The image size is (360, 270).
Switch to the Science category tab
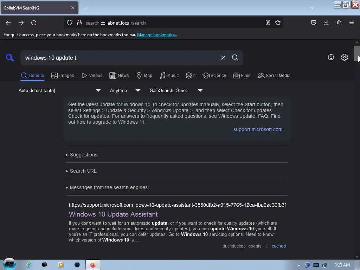pos(214,76)
